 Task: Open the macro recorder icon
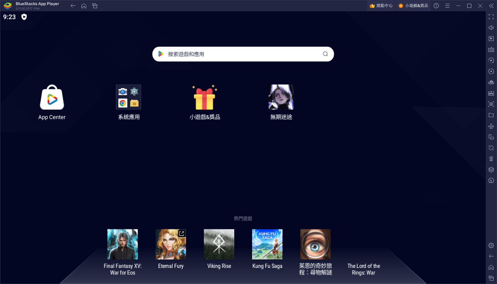[491, 60]
